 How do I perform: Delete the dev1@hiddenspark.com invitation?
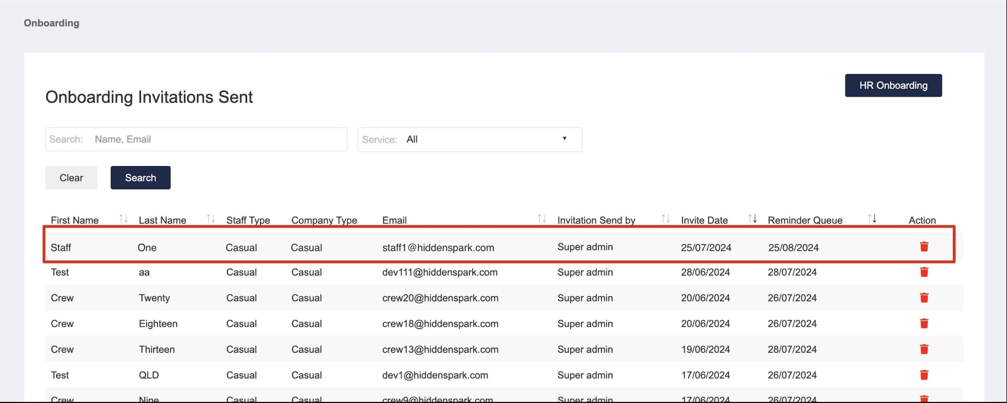click(x=924, y=375)
